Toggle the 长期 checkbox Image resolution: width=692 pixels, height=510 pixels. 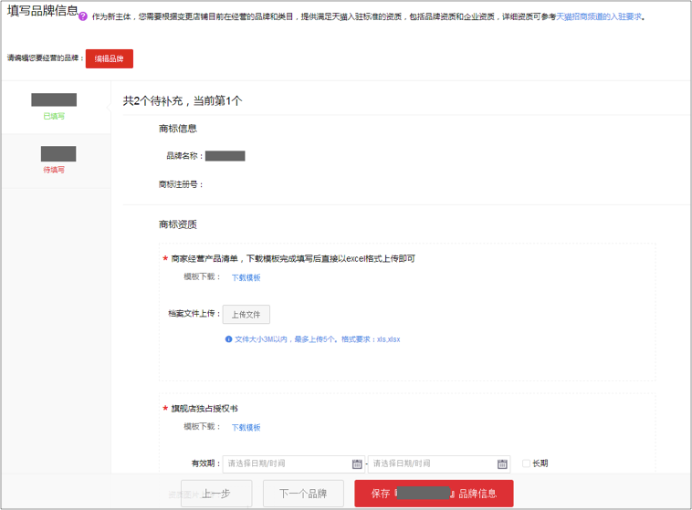526,463
